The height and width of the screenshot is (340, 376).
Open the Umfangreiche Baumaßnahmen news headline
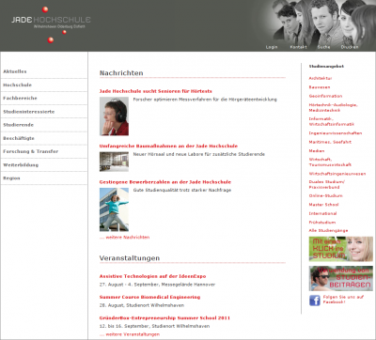(x=168, y=146)
